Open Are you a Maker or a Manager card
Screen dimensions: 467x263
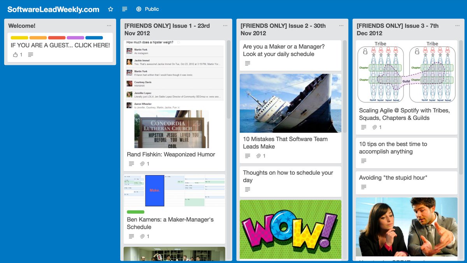tap(284, 50)
